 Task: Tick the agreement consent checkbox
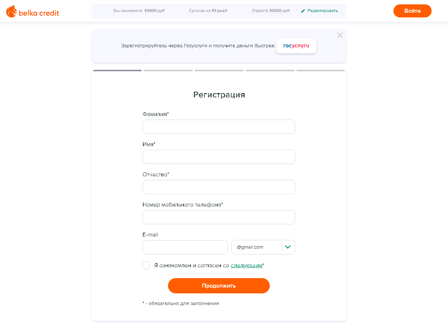146,265
